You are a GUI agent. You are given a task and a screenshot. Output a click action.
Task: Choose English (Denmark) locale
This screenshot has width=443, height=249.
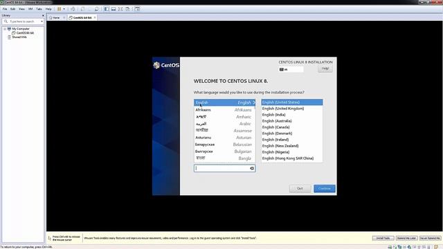coord(292,133)
